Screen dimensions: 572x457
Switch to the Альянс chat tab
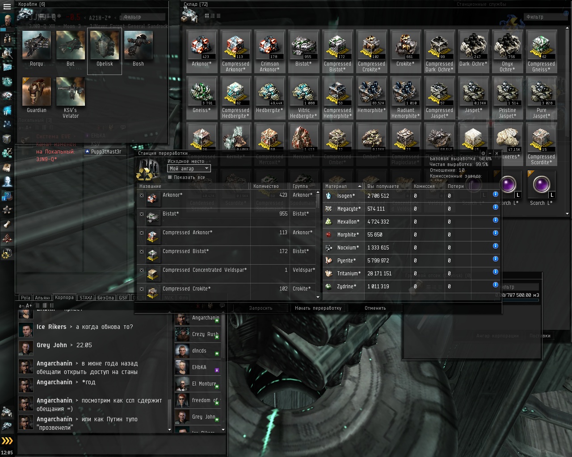[42, 298]
